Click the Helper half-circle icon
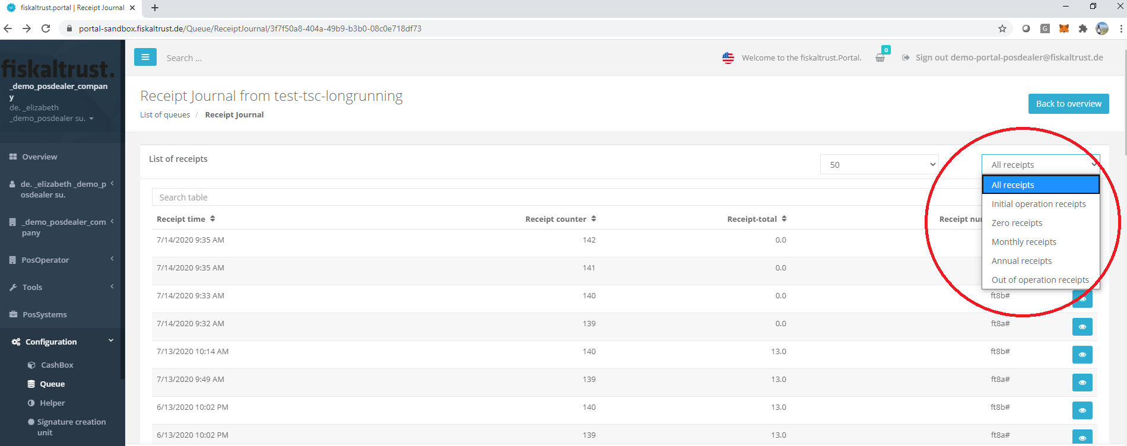 (x=31, y=403)
